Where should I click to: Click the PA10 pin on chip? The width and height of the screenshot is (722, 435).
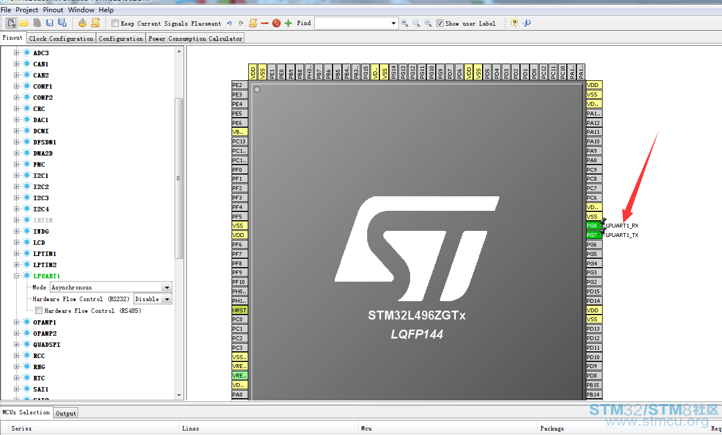tap(594, 142)
